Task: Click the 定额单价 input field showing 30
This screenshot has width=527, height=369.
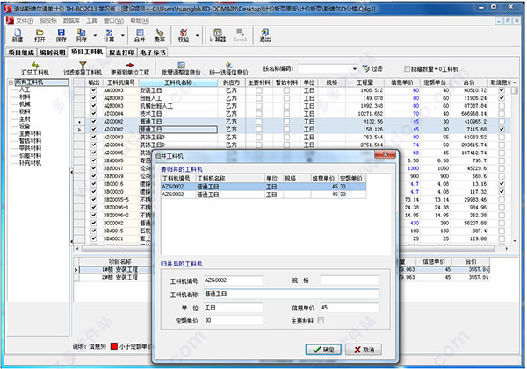Action: point(234,321)
